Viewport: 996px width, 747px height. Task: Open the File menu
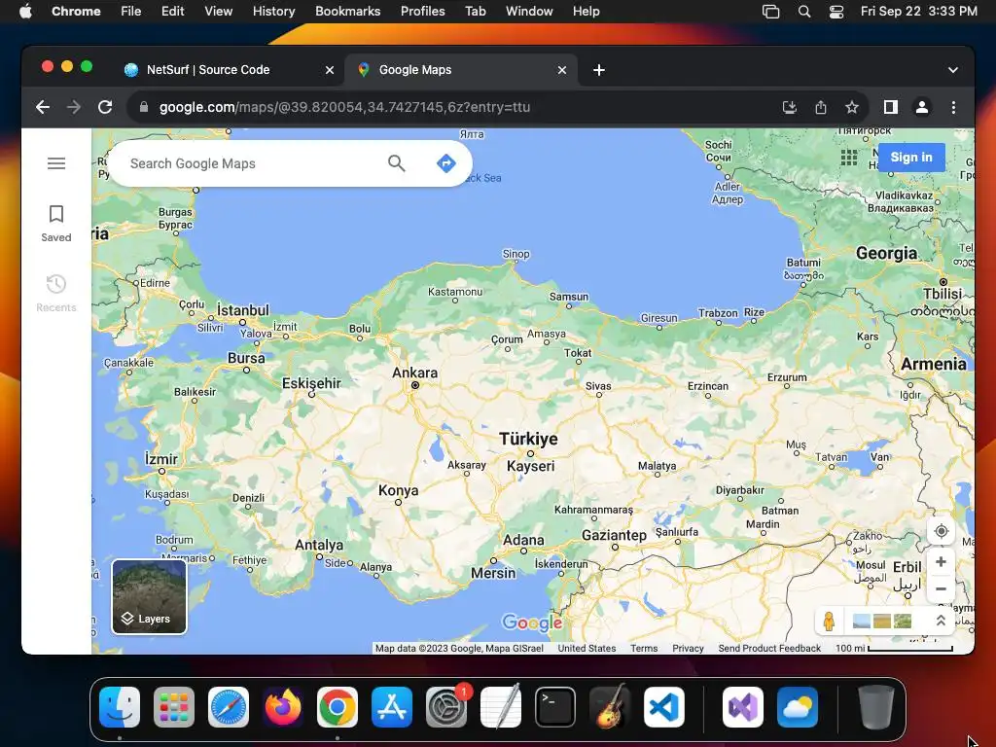131,11
